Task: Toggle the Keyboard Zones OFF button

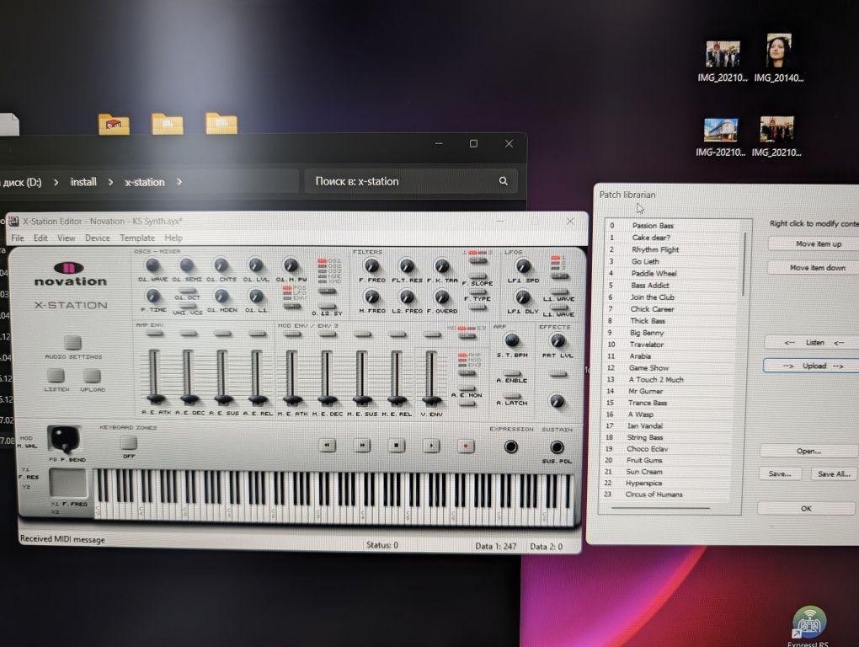Action: pos(128,442)
